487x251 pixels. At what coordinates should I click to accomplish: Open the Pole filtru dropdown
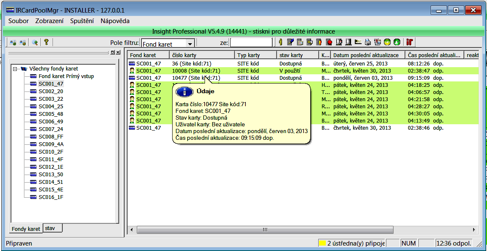point(190,44)
